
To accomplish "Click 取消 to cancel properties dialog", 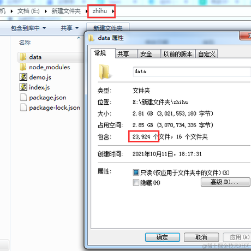I will pos(201,237).
